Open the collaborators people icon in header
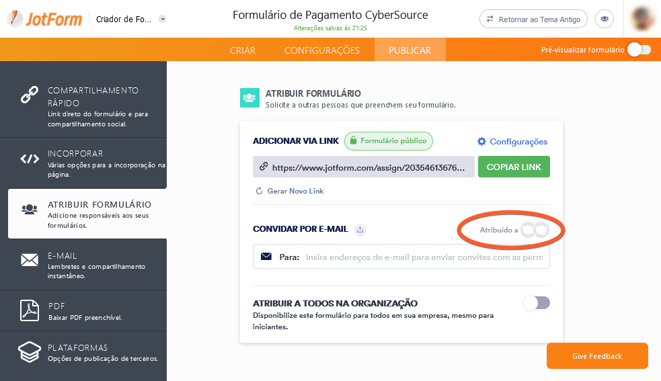Screen dimensions: 661x381 click(x=605, y=19)
